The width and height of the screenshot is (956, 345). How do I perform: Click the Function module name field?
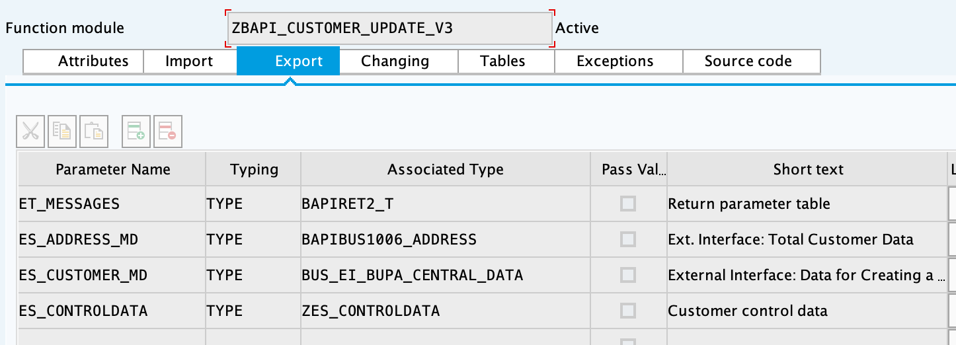pyautogui.click(x=389, y=28)
